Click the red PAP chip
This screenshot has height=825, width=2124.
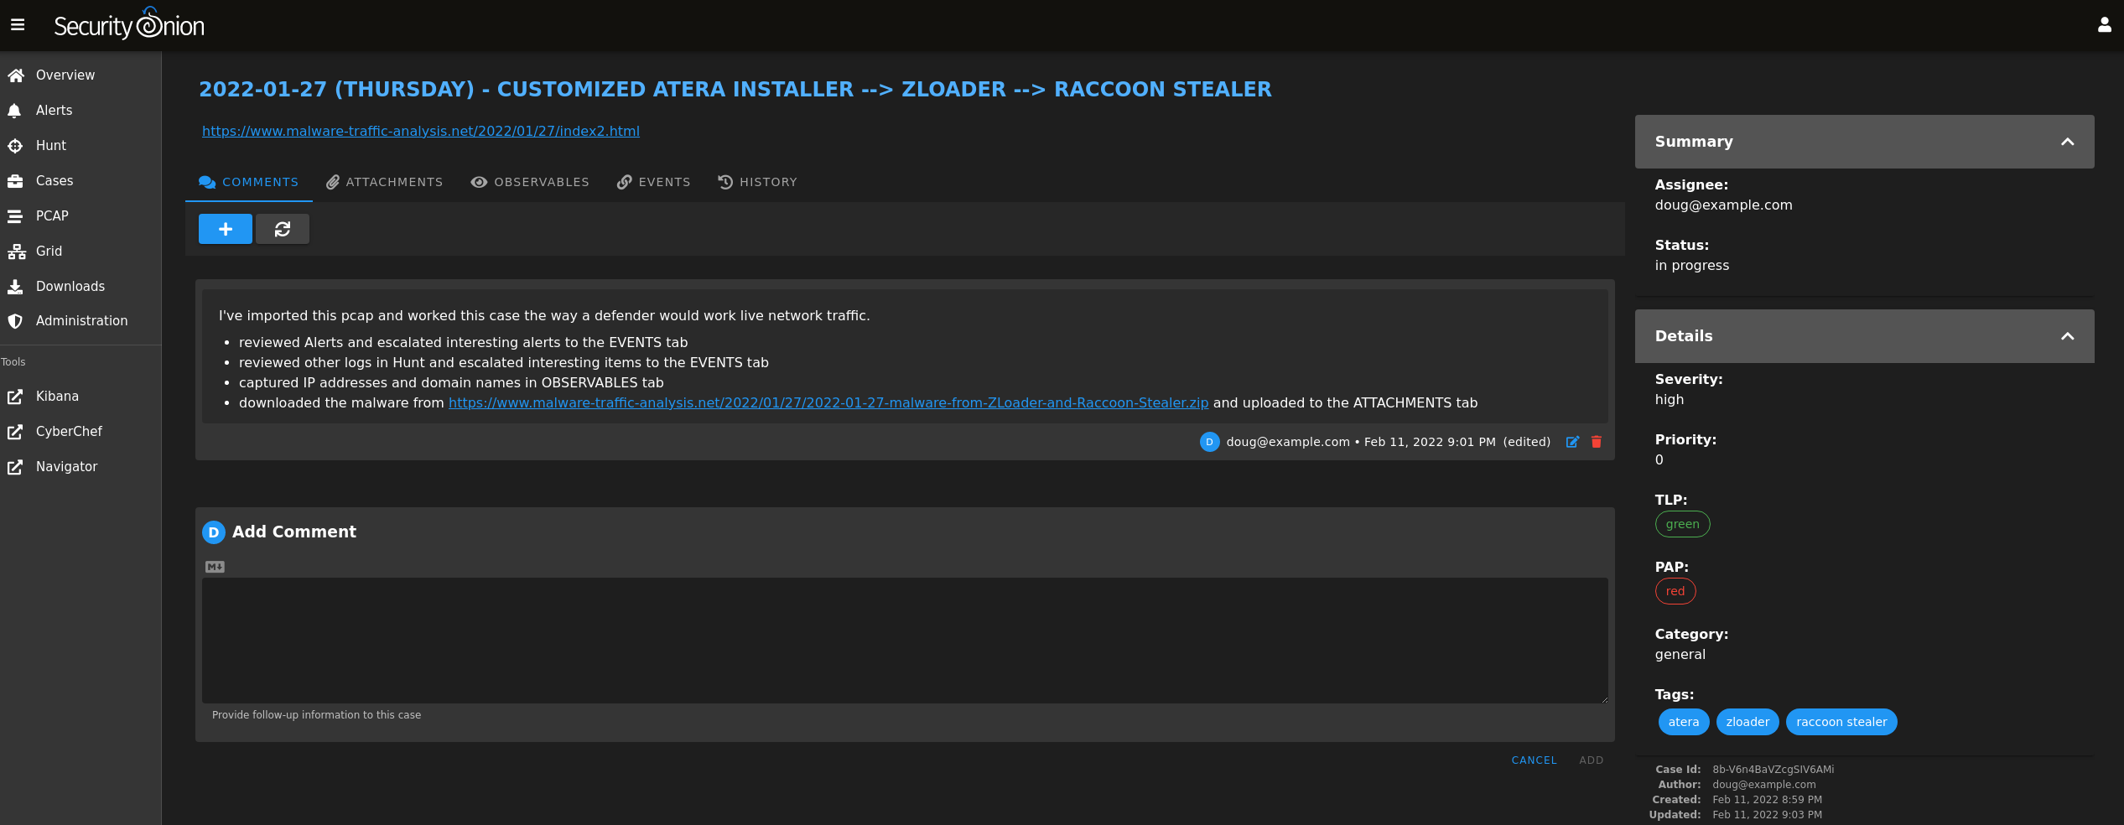coord(1675,591)
